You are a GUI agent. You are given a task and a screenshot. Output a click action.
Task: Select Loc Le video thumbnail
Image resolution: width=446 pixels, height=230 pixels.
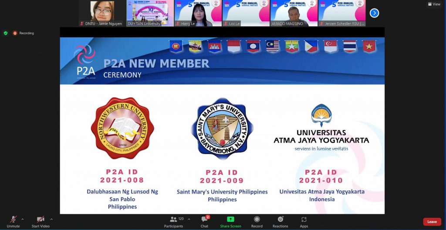pos(246,13)
